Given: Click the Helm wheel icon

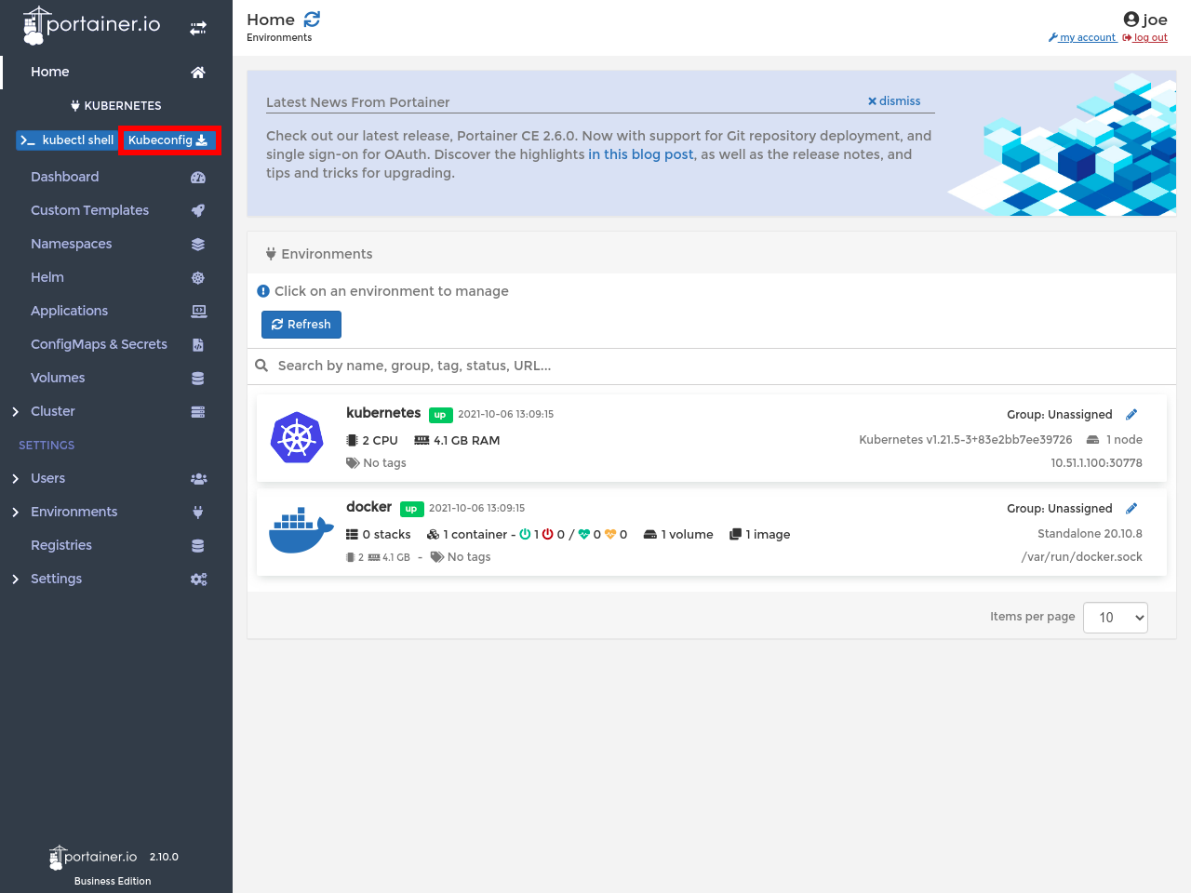Looking at the screenshot, I should click(x=198, y=278).
